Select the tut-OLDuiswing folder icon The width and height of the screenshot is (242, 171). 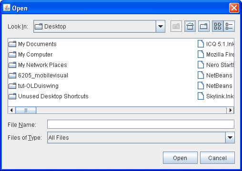point(12,86)
